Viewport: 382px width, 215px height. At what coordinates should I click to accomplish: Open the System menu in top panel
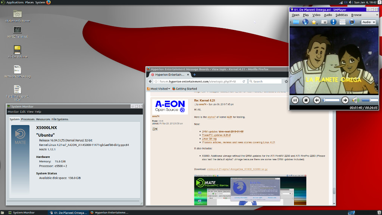(40, 3)
